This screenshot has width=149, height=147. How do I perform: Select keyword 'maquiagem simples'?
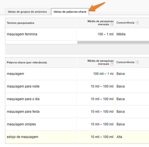click(21, 124)
